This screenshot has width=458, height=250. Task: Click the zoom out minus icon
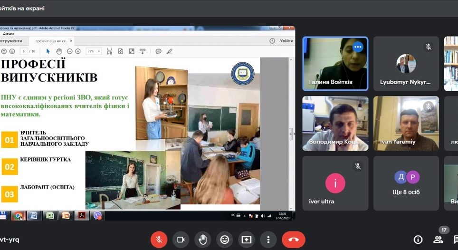point(70,51)
